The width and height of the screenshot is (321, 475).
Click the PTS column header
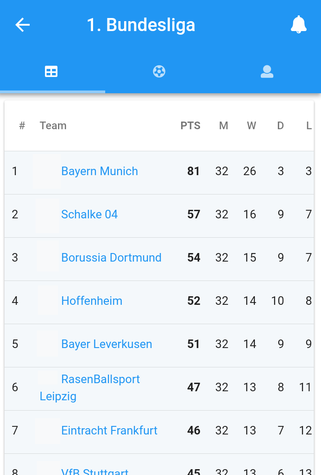click(190, 126)
